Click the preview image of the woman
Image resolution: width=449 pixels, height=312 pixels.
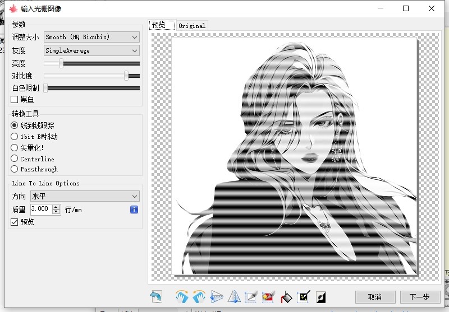click(294, 156)
